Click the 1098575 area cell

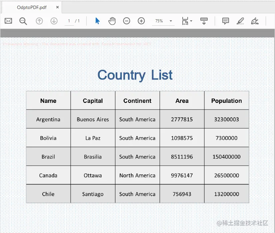(x=182, y=138)
